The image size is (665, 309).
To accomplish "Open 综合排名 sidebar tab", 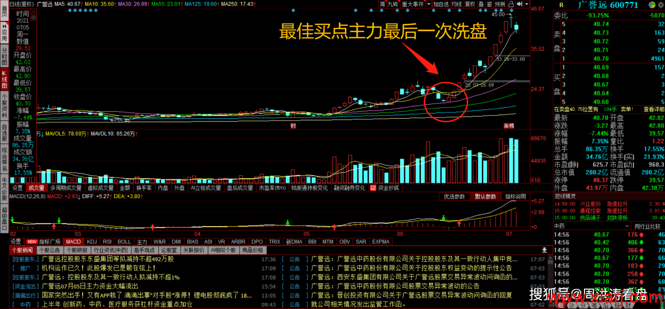I will 4,160.
